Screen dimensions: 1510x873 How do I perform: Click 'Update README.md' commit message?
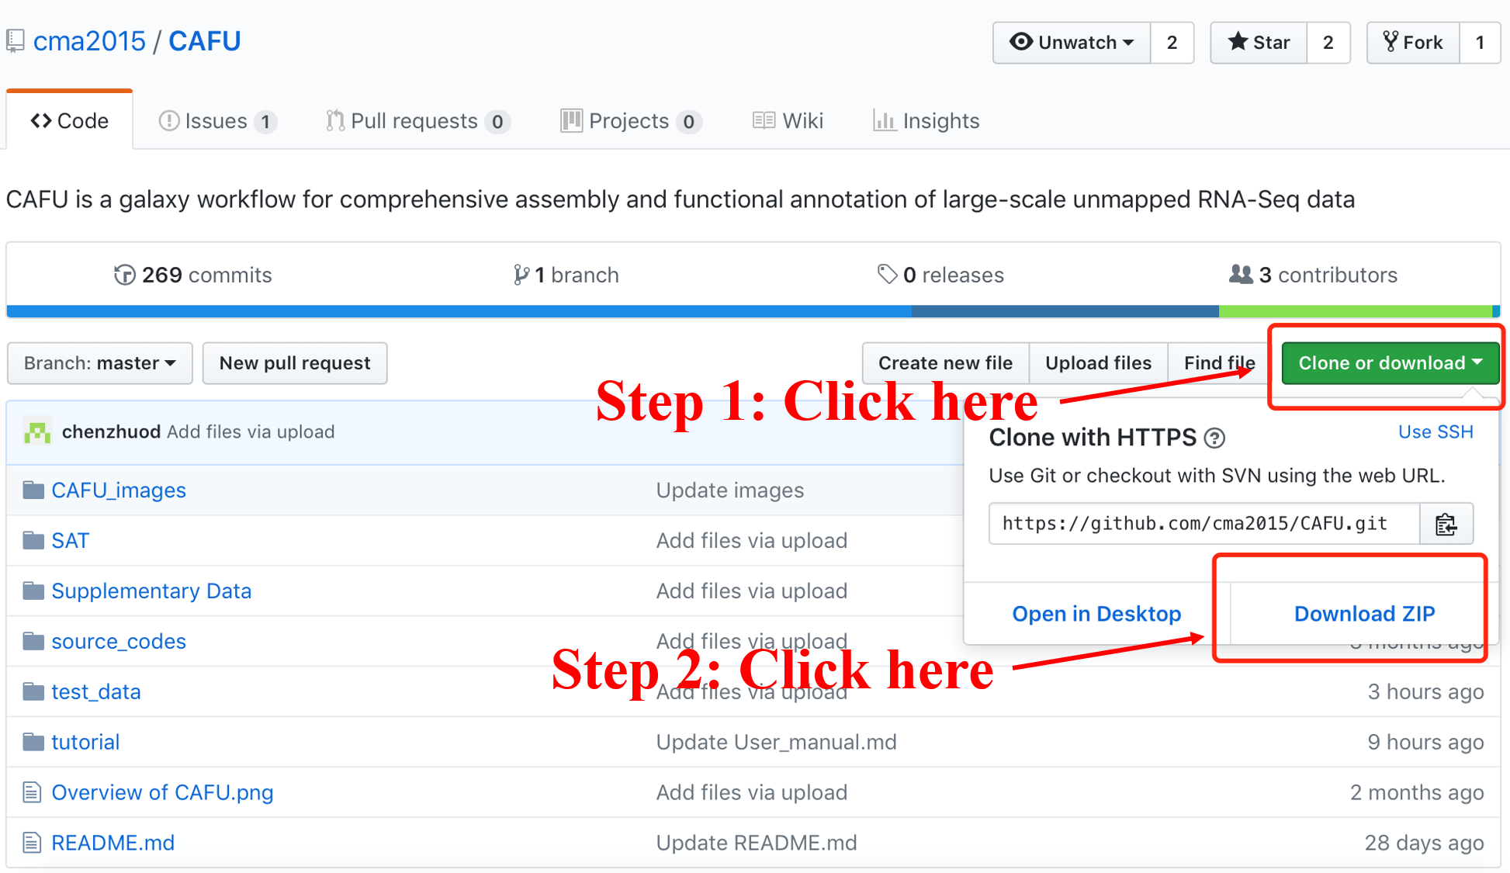click(x=757, y=844)
